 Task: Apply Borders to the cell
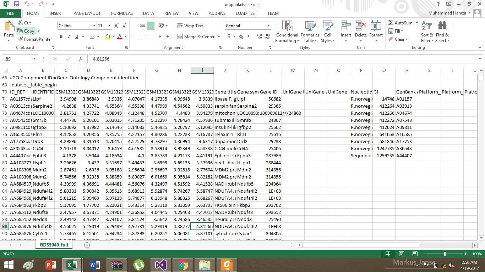[92, 36]
